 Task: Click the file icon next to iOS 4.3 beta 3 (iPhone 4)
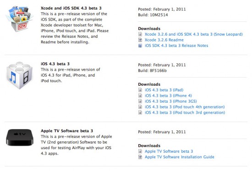point(140,96)
